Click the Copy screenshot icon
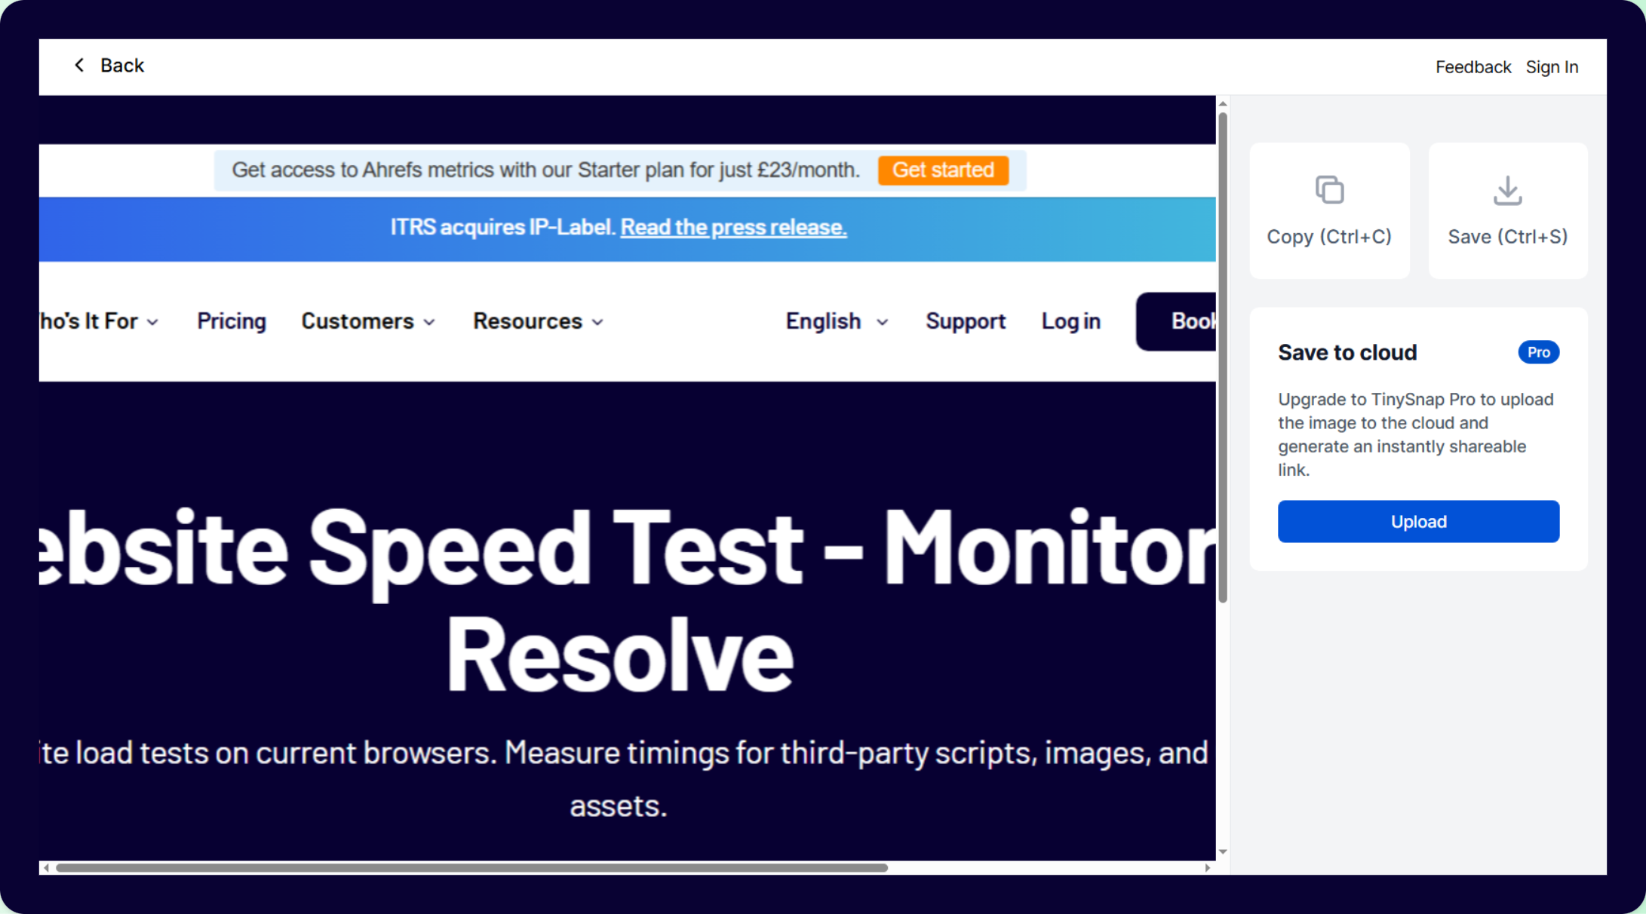The image size is (1646, 914). (1329, 190)
